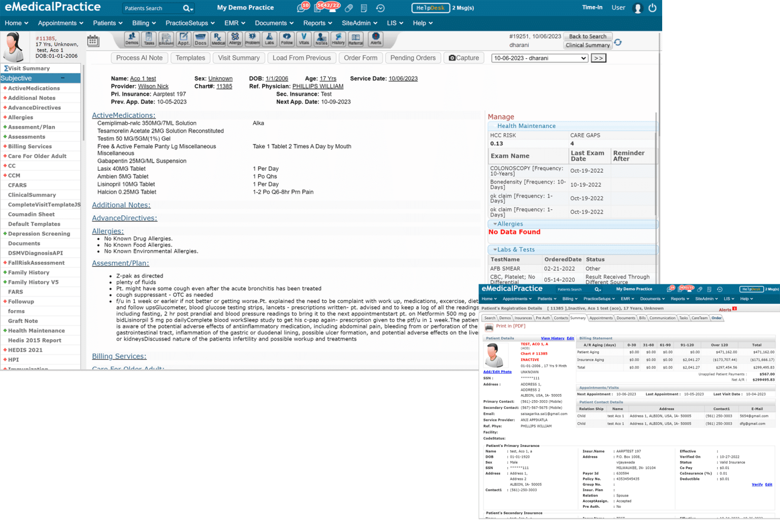
Task: Open the Allergy toolbar icon
Action: [x=235, y=39]
